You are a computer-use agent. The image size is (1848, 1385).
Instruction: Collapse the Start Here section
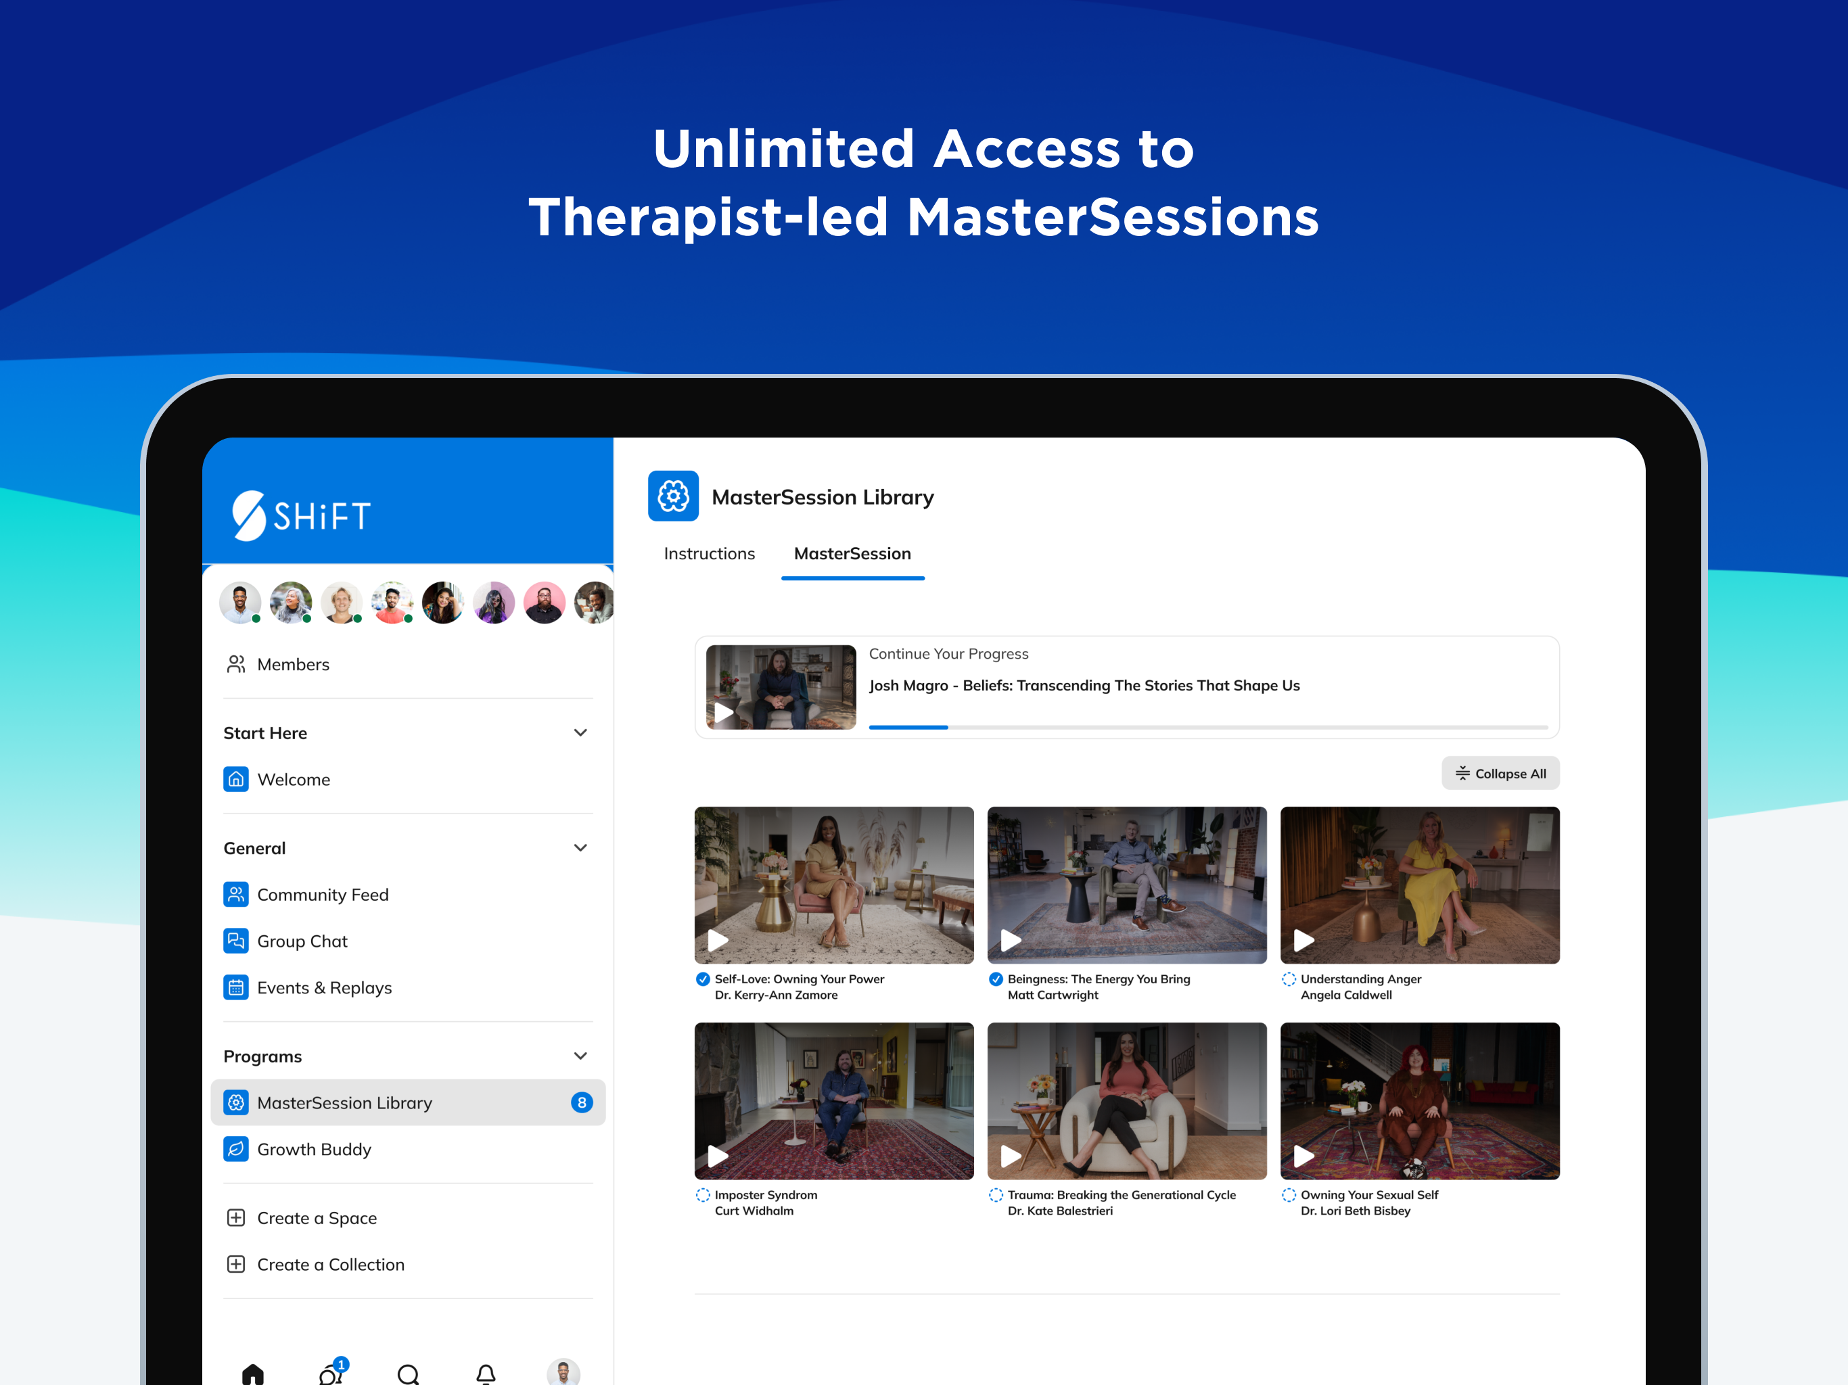[x=580, y=732]
